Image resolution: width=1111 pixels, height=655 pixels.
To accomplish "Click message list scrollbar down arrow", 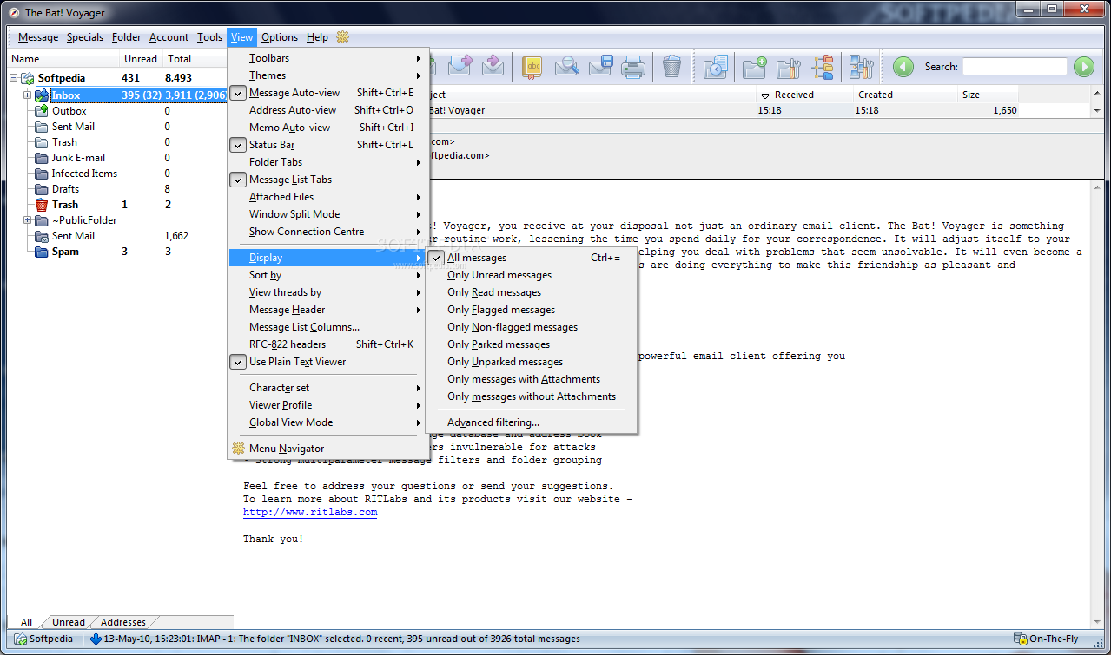I will pyautogui.click(x=1099, y=111).
